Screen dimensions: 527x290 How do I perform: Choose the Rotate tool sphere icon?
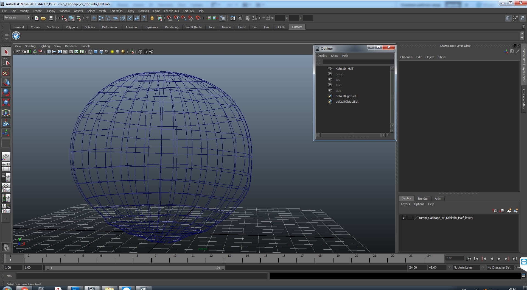click(6, 92)
